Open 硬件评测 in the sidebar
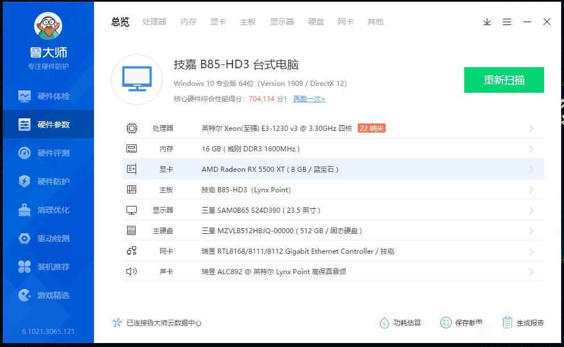Image resolution: width=564 pixels, height=347 pixels. coord(48,152)
